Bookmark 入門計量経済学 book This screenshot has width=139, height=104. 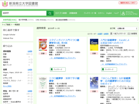point(109,69)
